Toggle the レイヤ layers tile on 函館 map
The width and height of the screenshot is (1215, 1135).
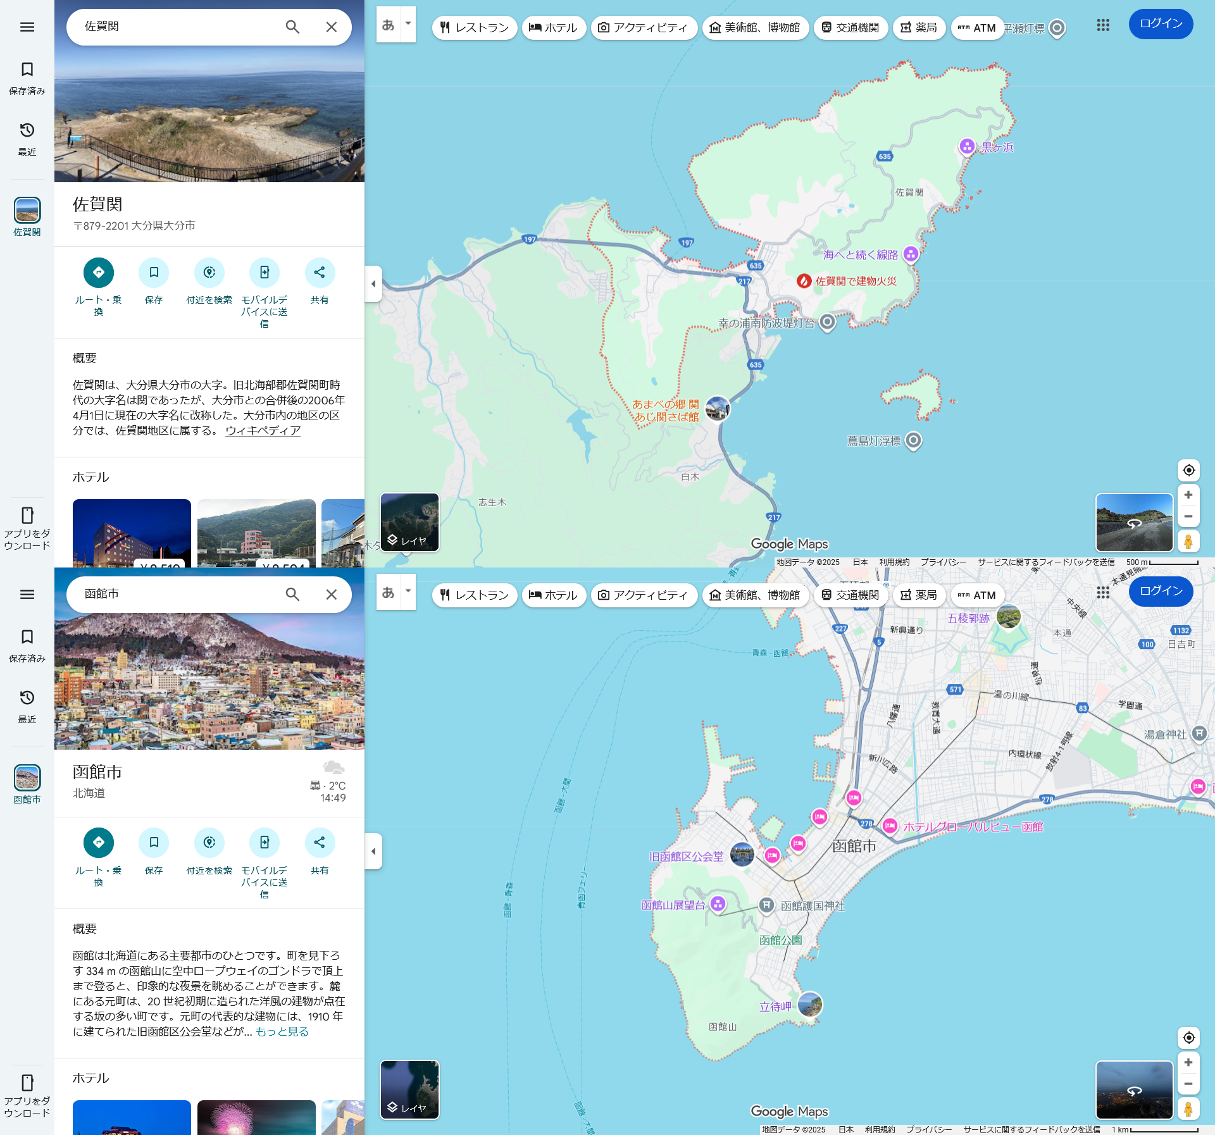click(x=409, y=1089)
